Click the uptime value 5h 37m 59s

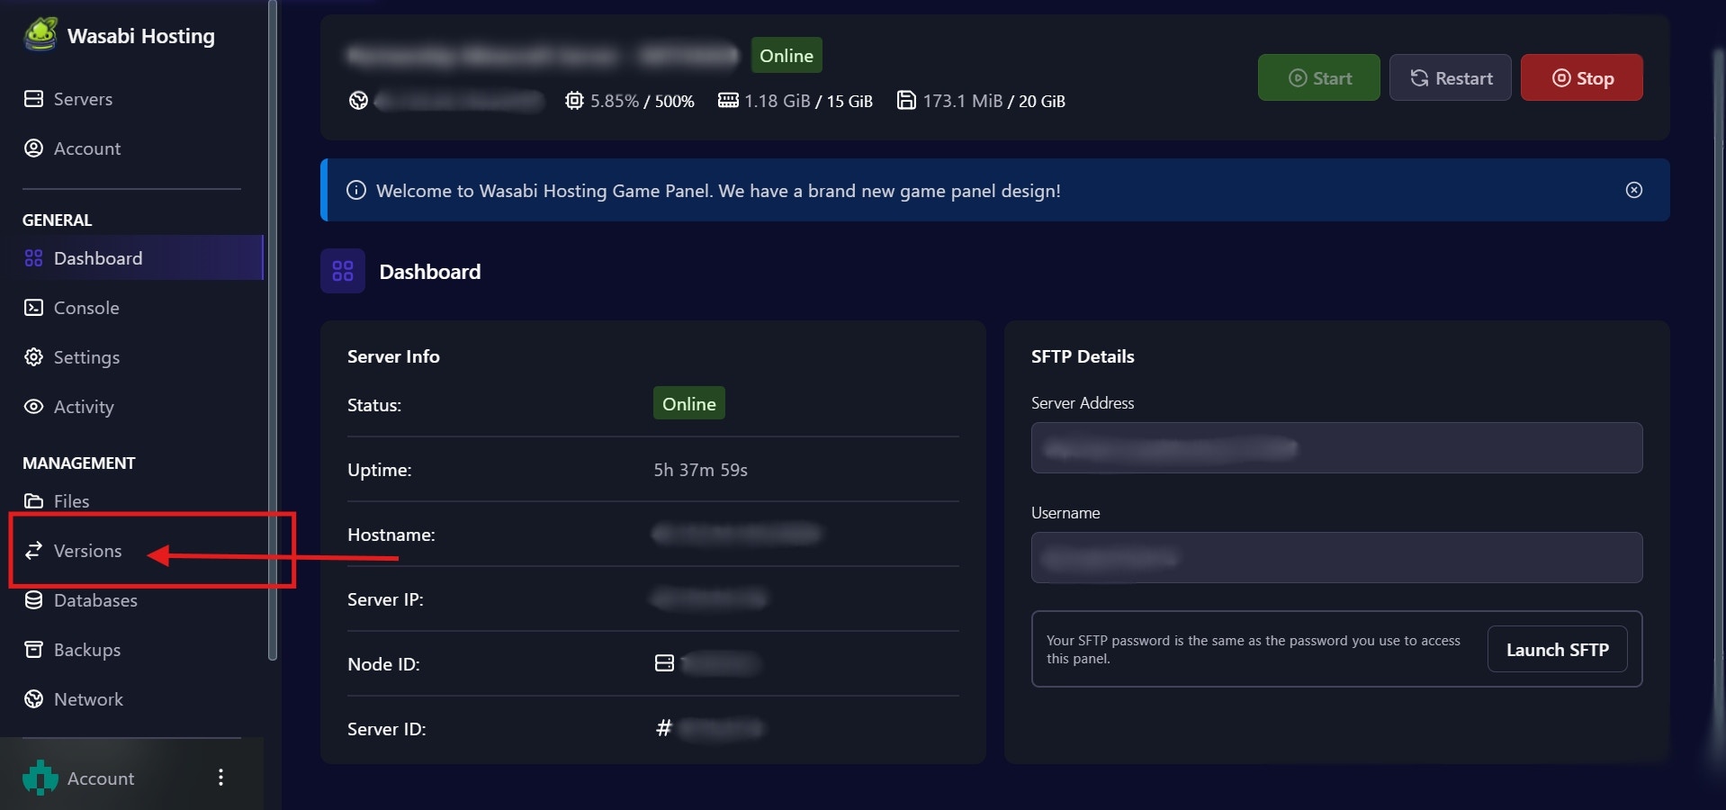(700, 470)
